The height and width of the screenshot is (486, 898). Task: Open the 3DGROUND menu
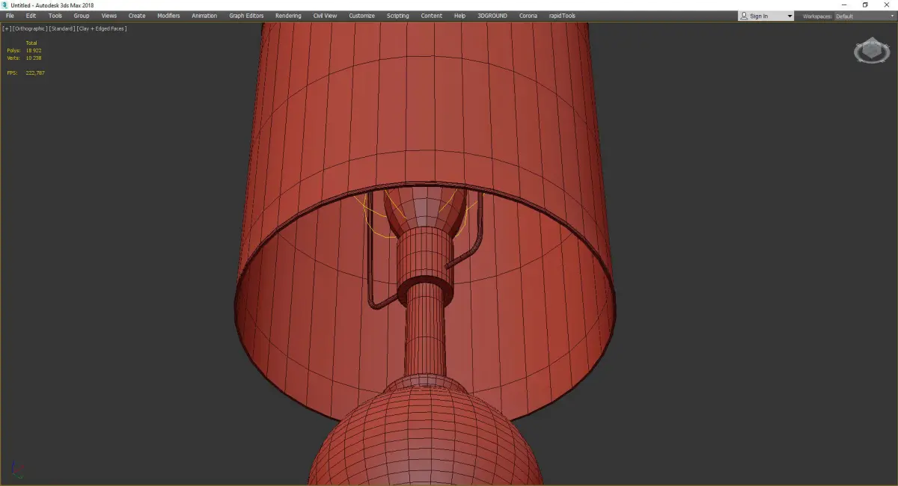click(492, 16)
